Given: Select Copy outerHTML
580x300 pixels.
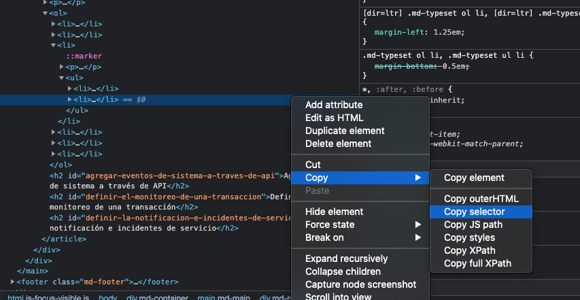Looking at the screenshot, I should click(x=481, y=199).
